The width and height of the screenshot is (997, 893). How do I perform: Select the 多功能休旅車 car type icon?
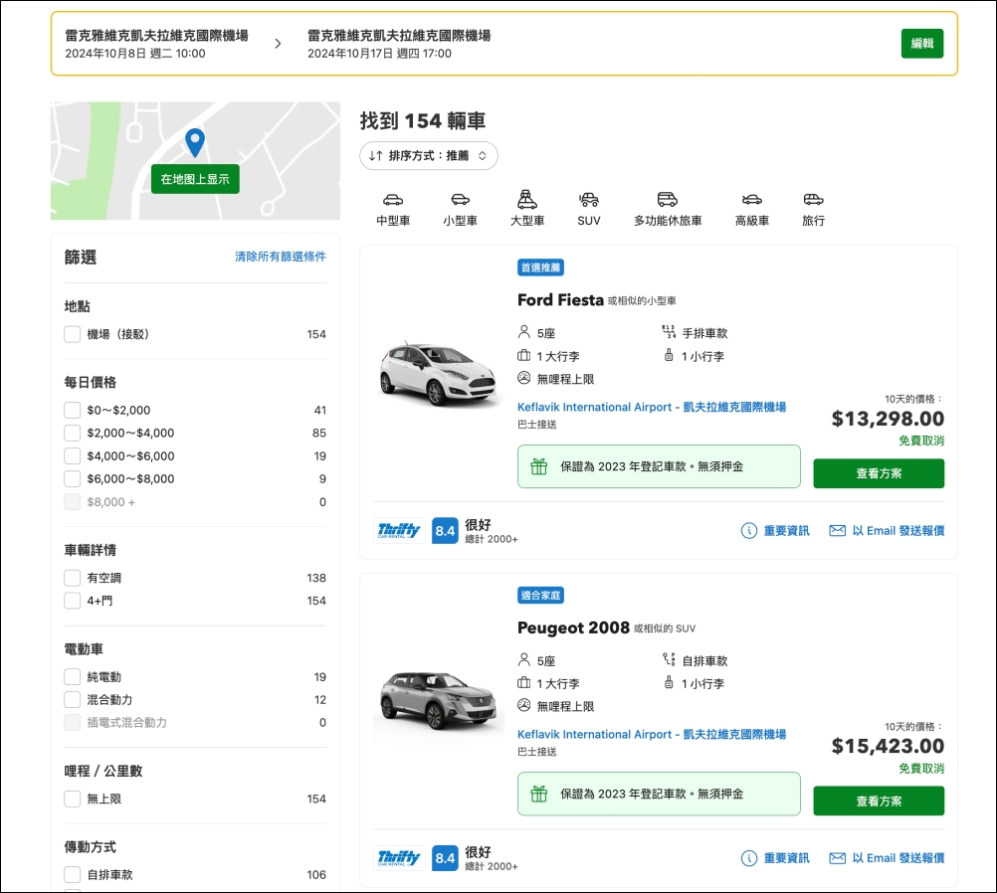(x=668, y=200)
